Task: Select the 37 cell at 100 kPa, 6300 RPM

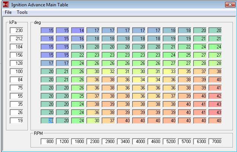Action: click(200, 71)
